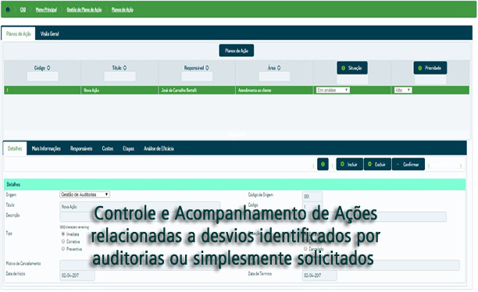Open the Custos tab
This screenshot has height=292, width=478.
click(108, 148)
